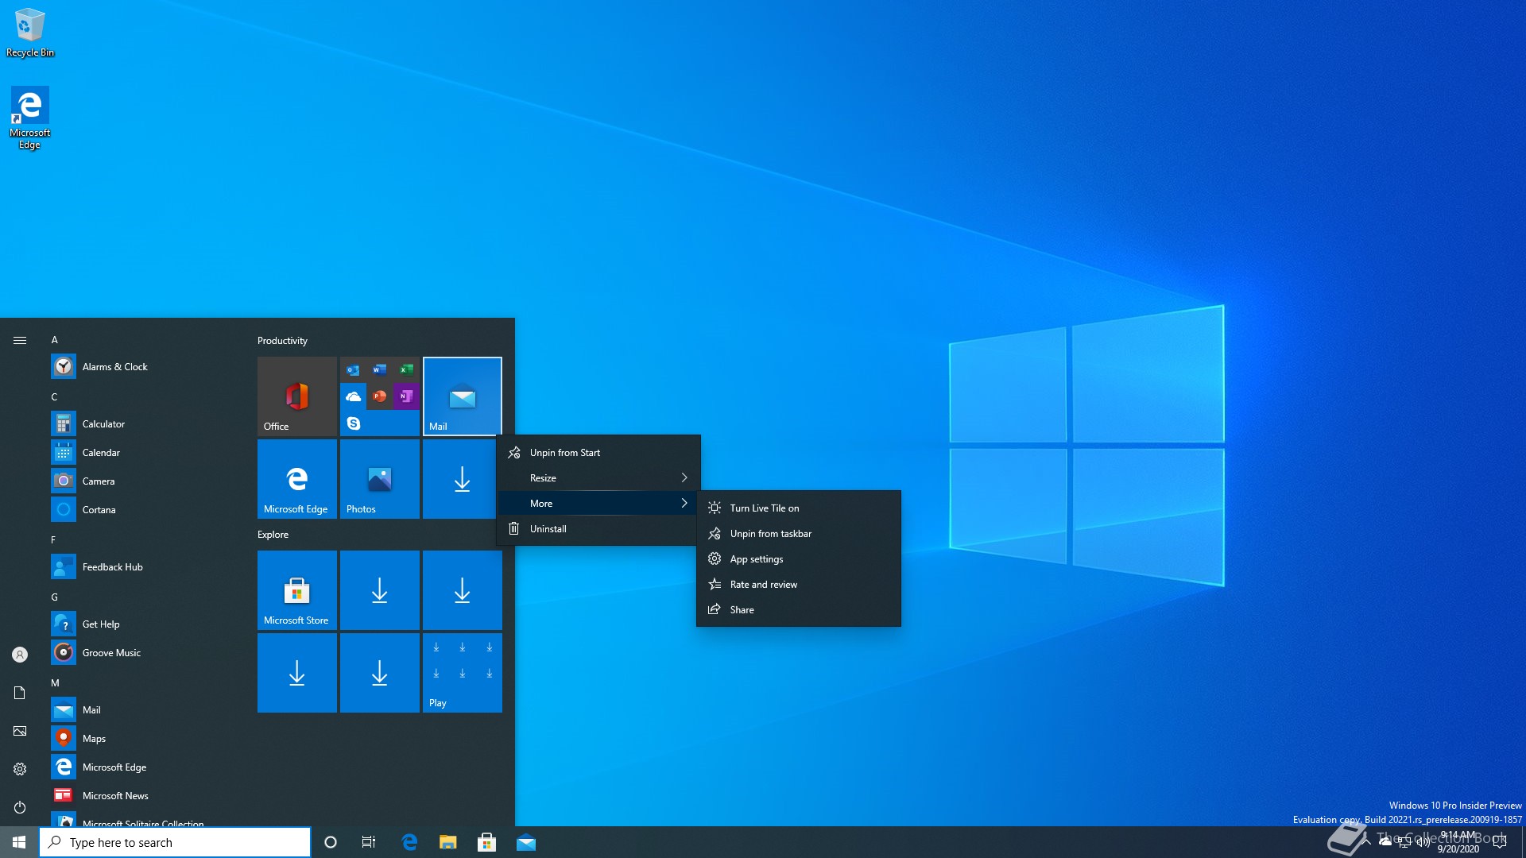
Task: Expand the Resize submenu
Action: coord(598,478)
